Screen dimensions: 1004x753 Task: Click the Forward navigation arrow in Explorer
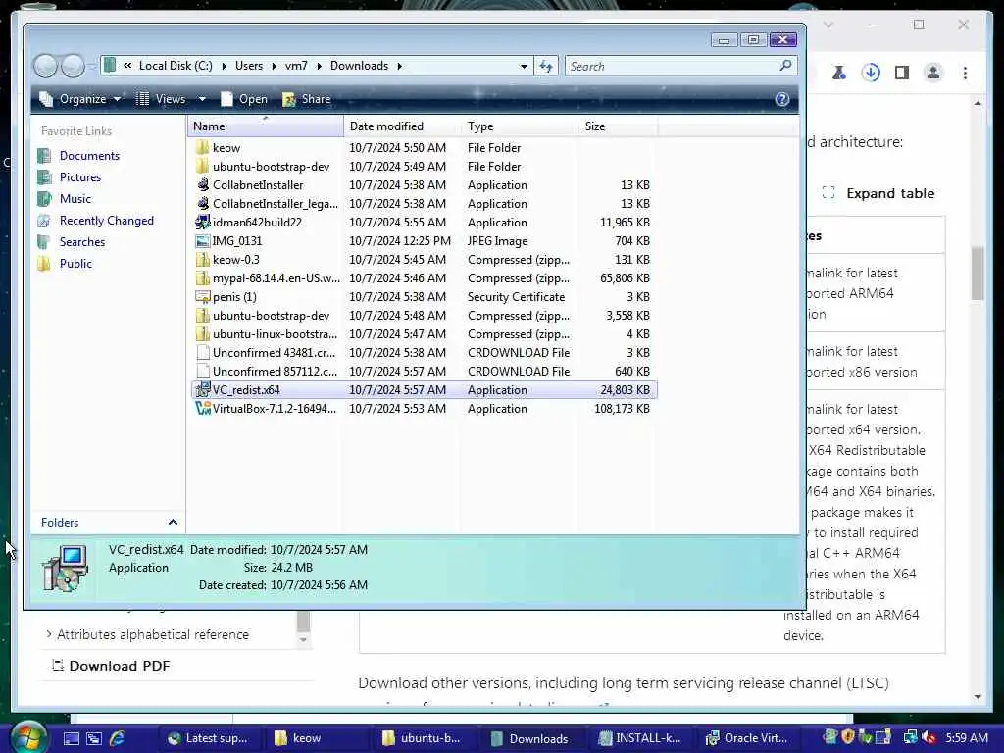point(73,66)
